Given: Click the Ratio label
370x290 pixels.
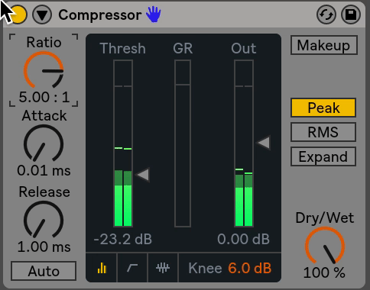Looking at the screenshot, I should pyautogui.click(x=44, y=42).
